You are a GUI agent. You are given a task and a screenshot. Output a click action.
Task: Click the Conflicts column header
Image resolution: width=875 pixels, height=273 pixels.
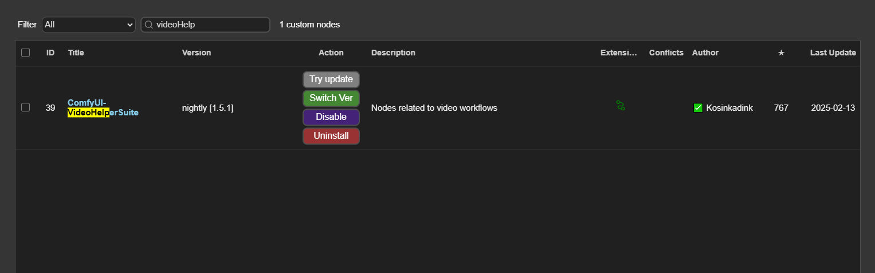[666, 53]
